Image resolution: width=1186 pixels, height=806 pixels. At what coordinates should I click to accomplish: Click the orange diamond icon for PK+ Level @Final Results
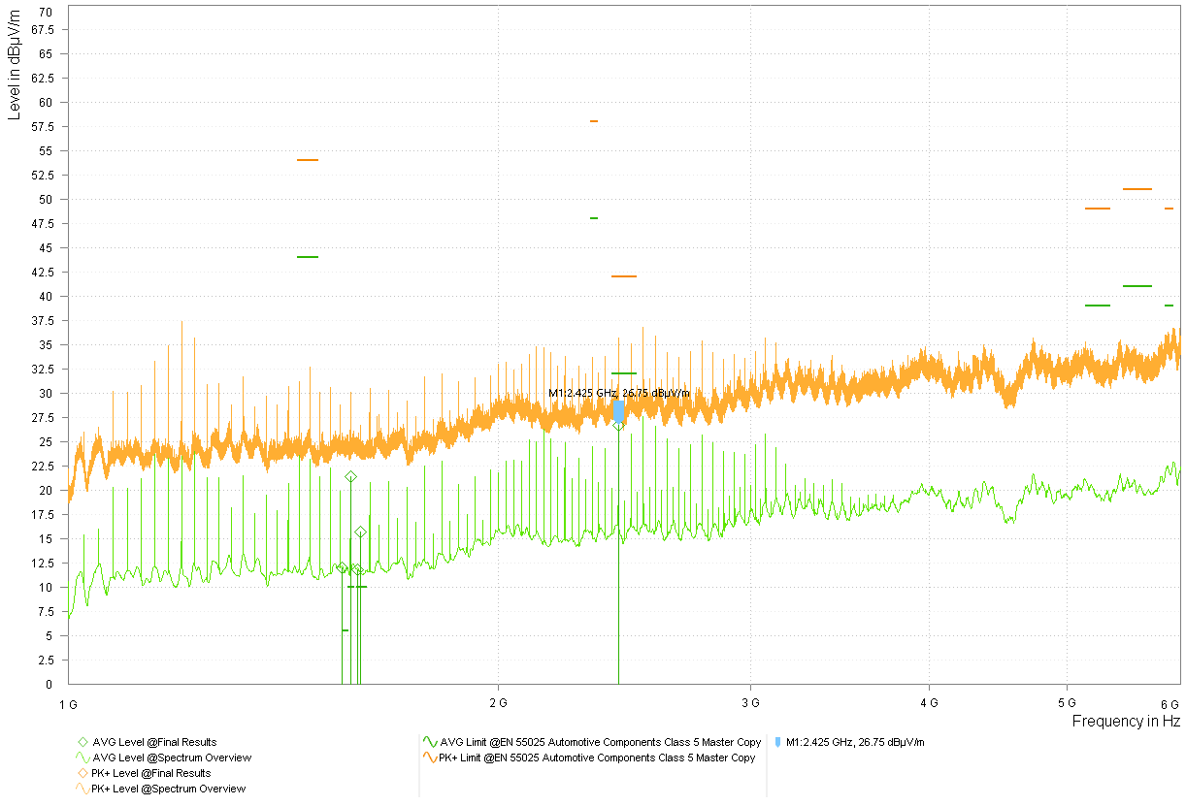[x=82, y=773]
